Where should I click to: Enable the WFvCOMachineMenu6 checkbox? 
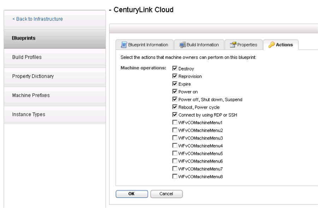(x=175, y=161)
